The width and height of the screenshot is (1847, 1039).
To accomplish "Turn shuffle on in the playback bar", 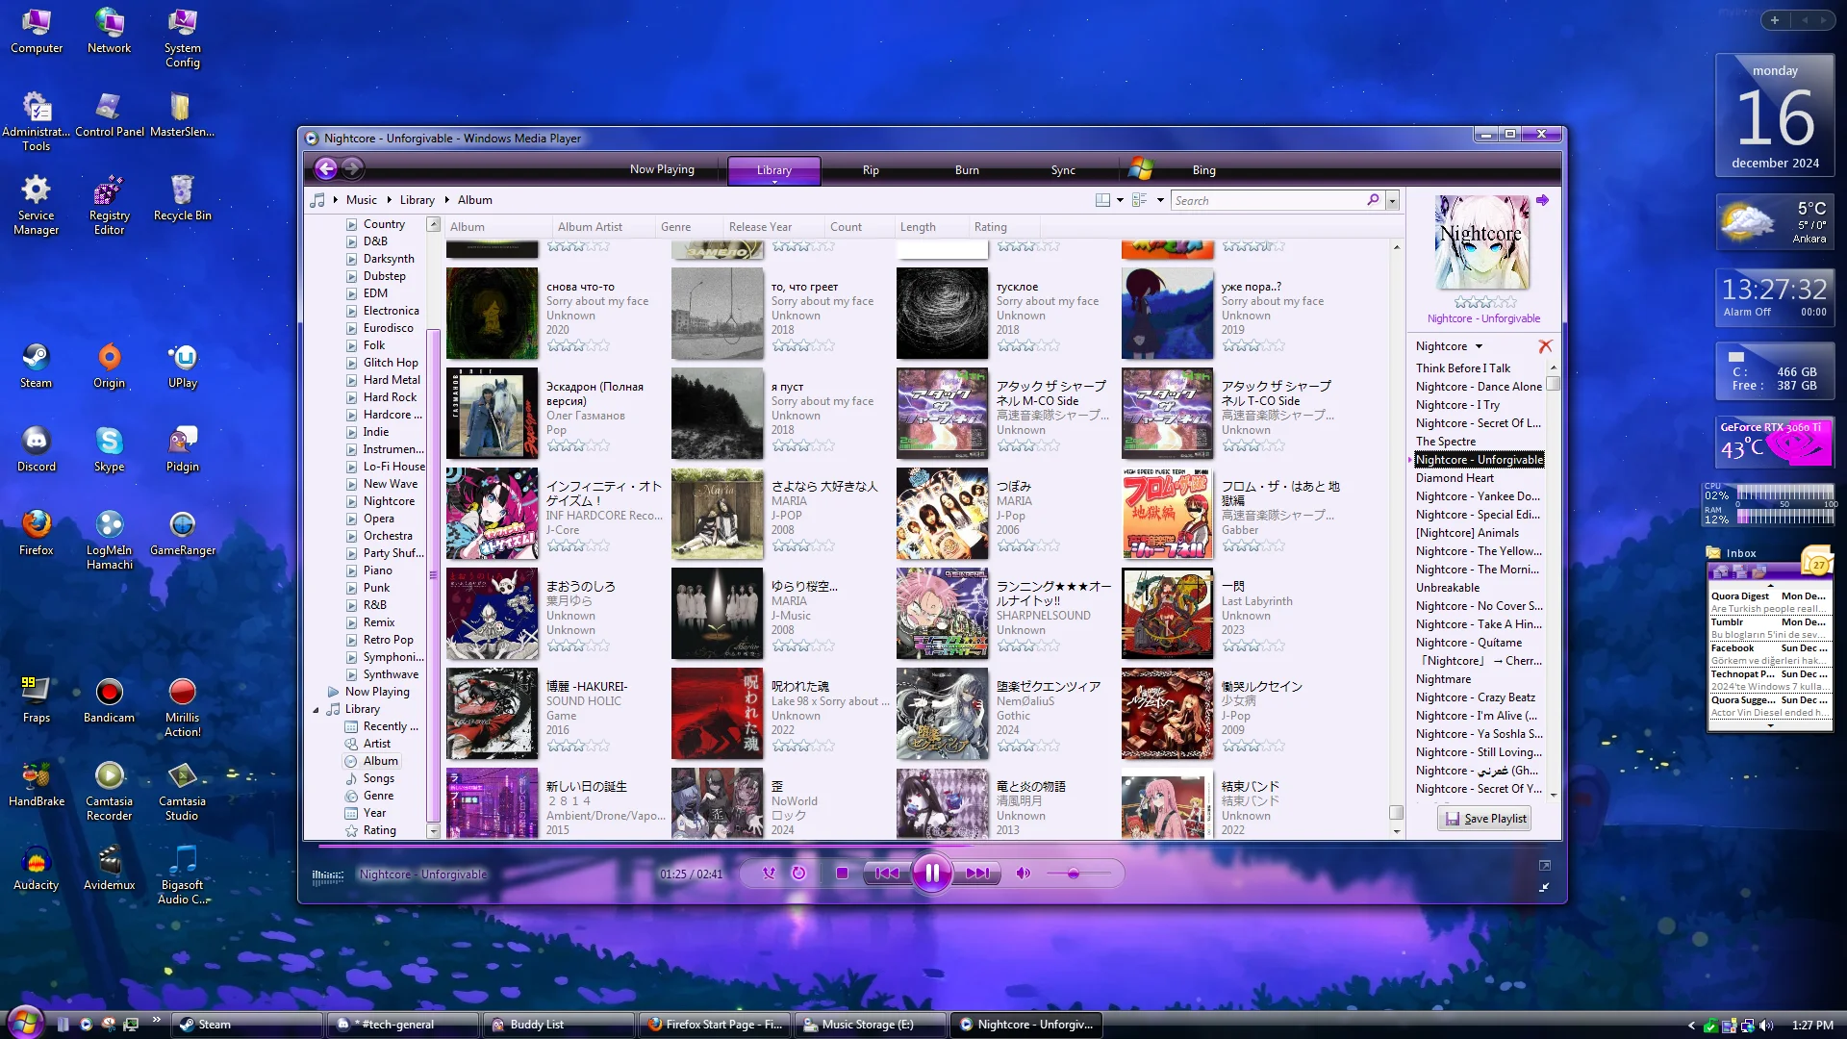I will [768, 874].
